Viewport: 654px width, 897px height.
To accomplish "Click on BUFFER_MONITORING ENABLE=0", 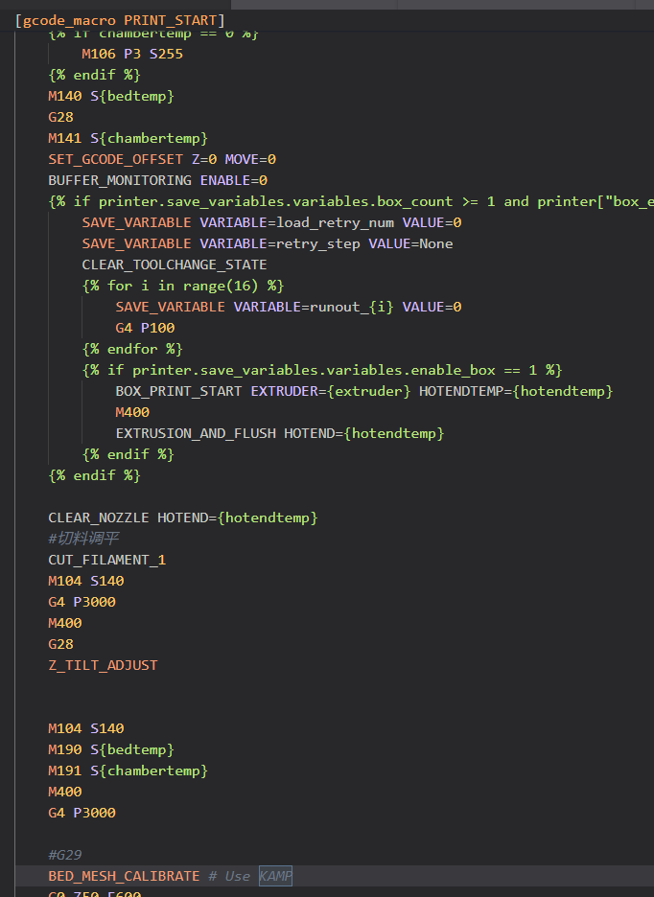I will pos(157,180).
